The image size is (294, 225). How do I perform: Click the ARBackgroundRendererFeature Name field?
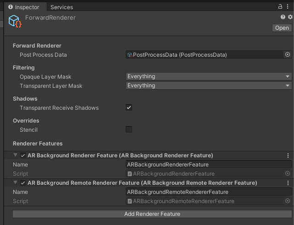[209, 165]
